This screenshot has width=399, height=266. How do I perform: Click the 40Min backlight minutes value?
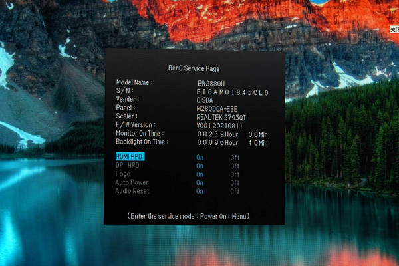(258, 143)
